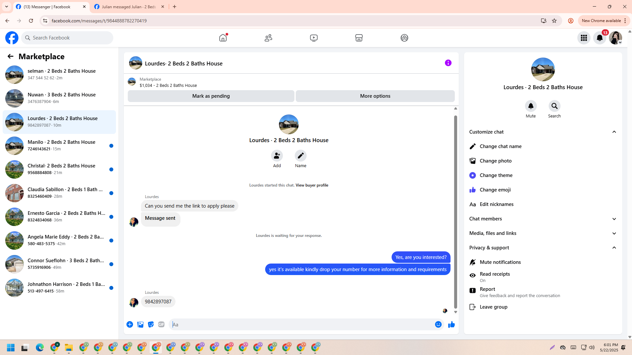This screenshot has height=355, width=632.
Task: Open Nuwan 3 Beds 2 Baths House conversation
Action: 59,98
